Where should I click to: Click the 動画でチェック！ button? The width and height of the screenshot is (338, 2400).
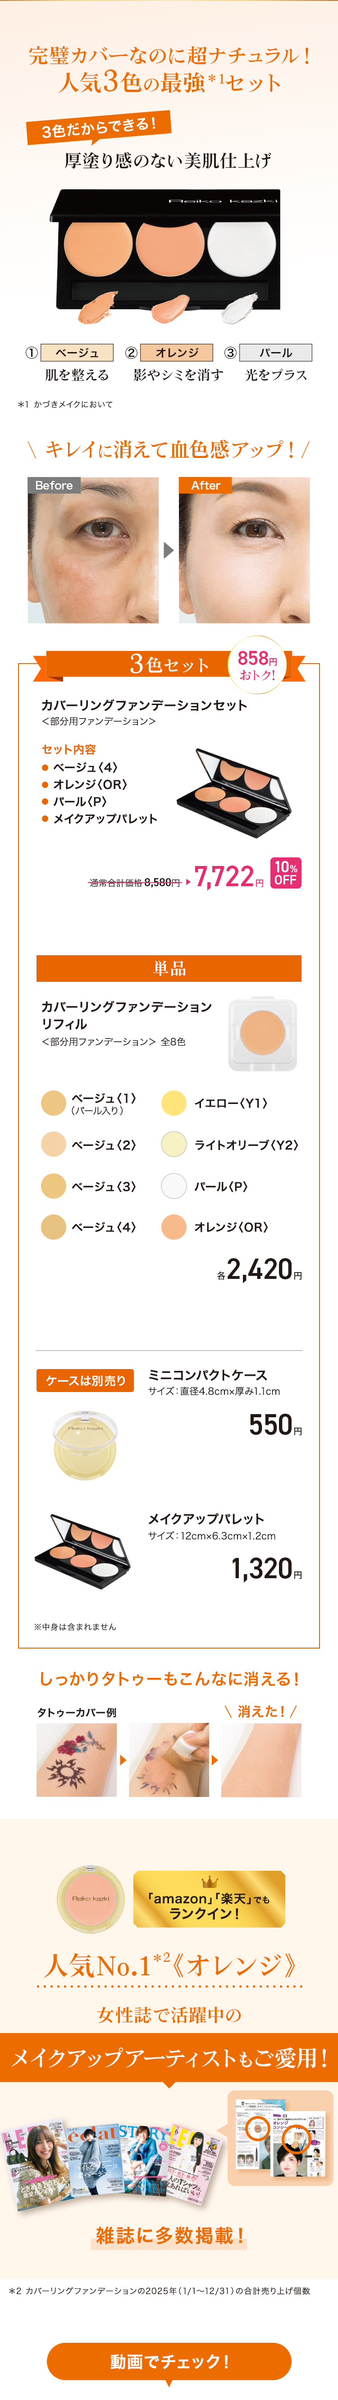[169, 2360]
